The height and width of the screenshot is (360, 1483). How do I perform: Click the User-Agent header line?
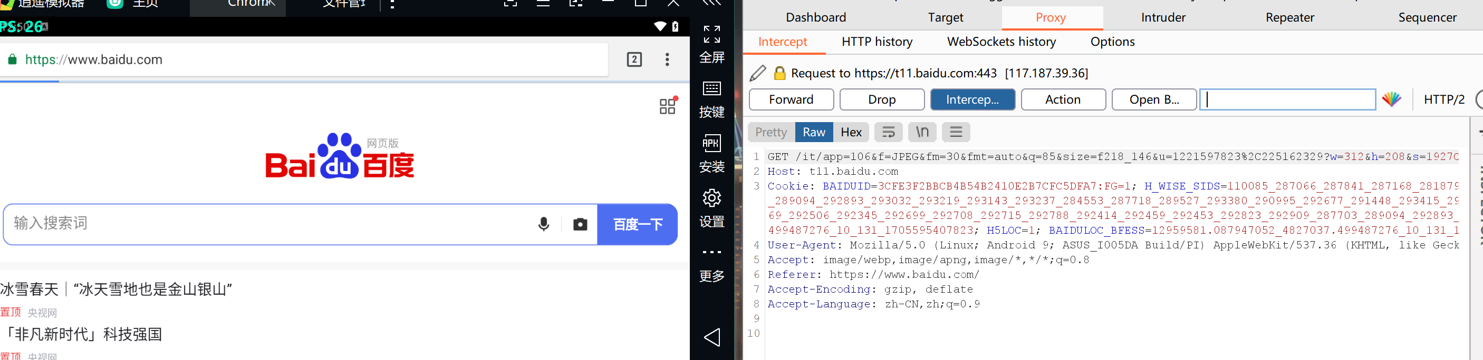pyautogui.click(x=1113, y=245)
